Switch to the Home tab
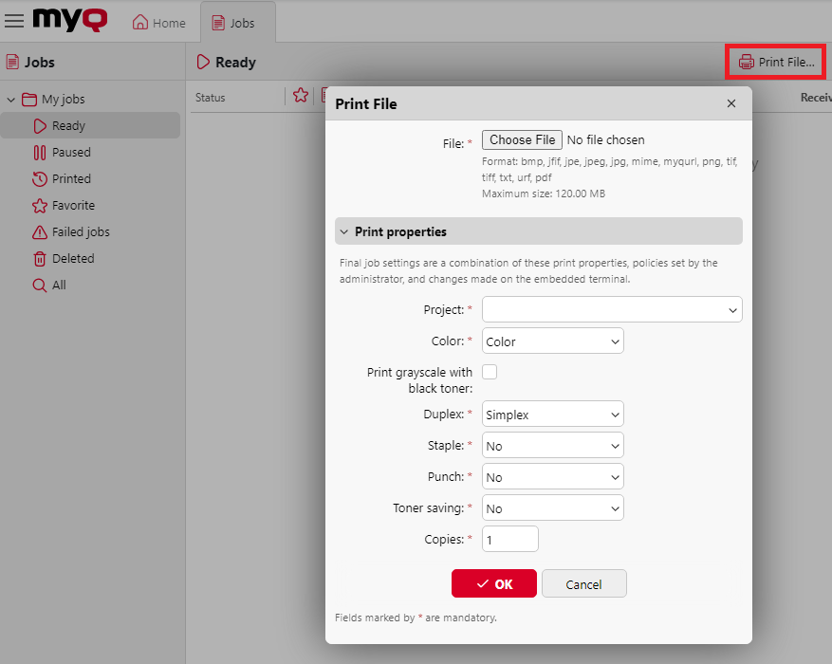This screenshot has height=664, width=832. click(x=158, y=21)
